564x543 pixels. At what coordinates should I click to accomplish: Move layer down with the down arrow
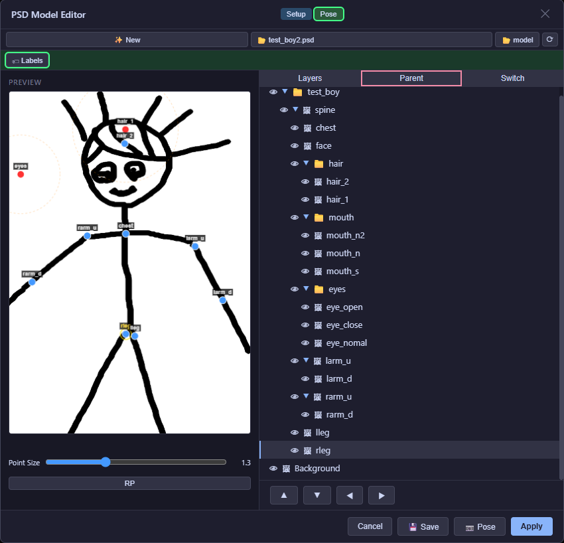(x=317, y=495)
